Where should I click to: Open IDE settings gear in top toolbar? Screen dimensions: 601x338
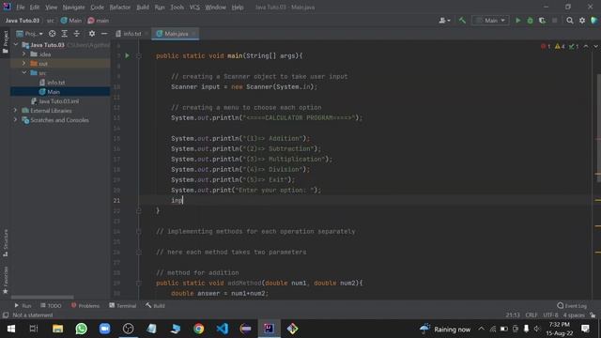coord(582,21)
